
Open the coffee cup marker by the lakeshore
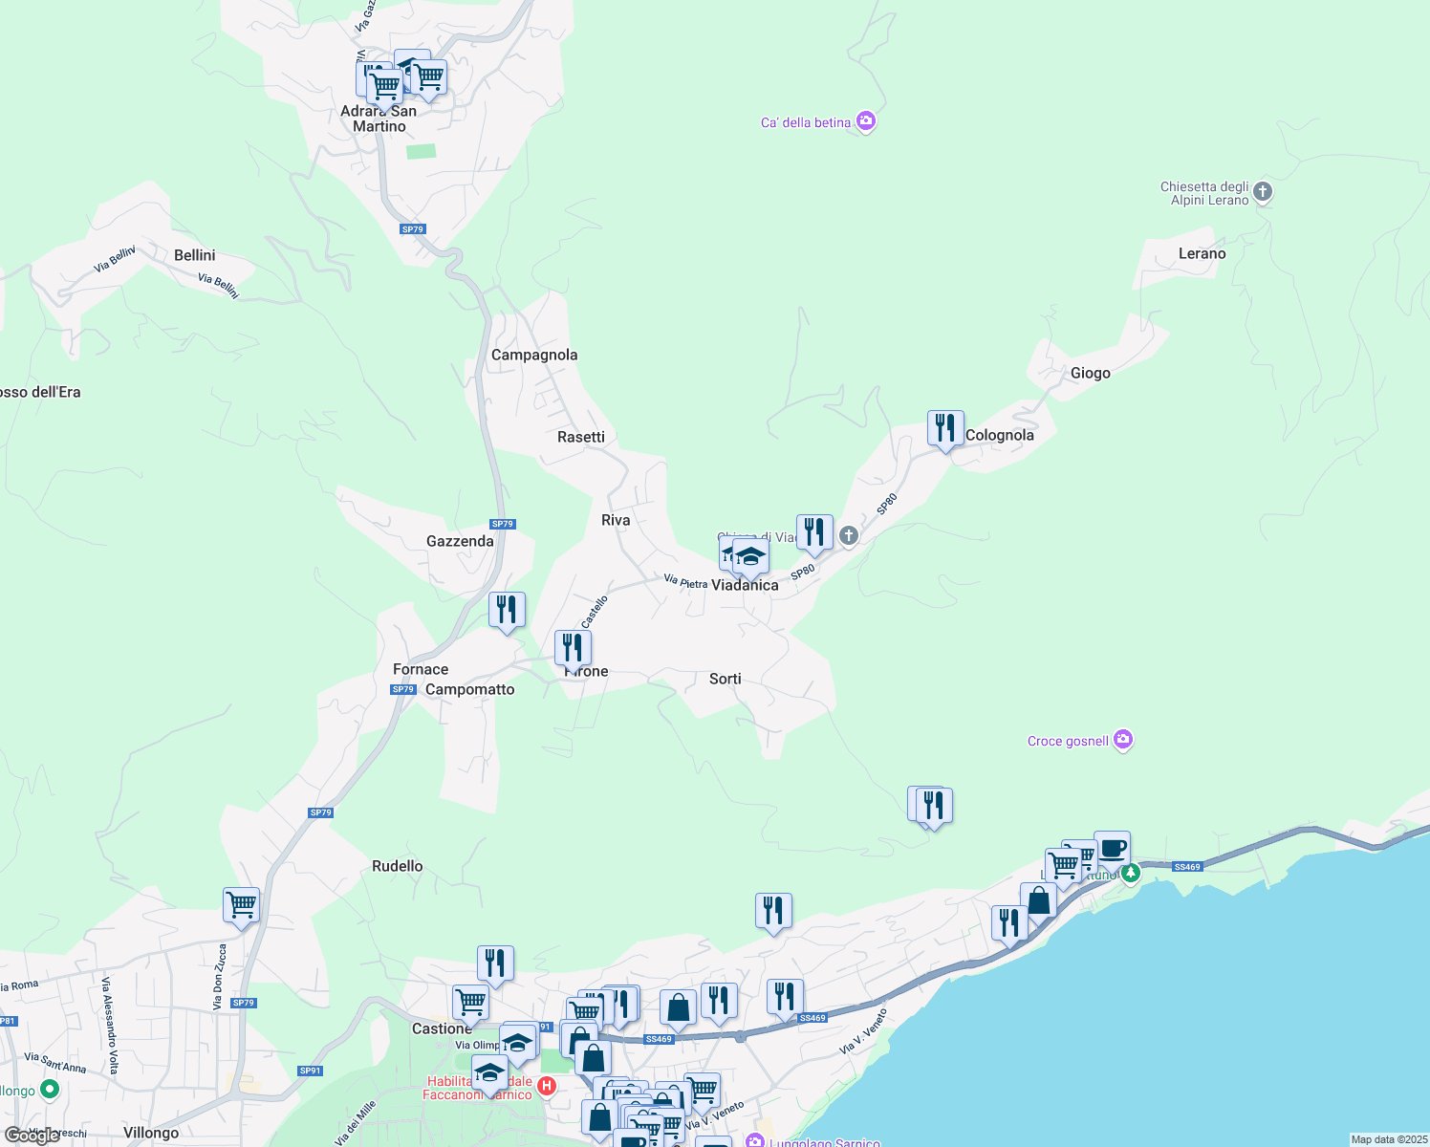[x=1112, y=850]
